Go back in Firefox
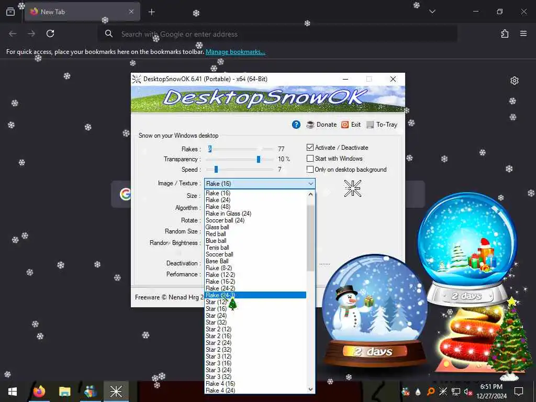The image size is (536, 402). tap(13, 33)
